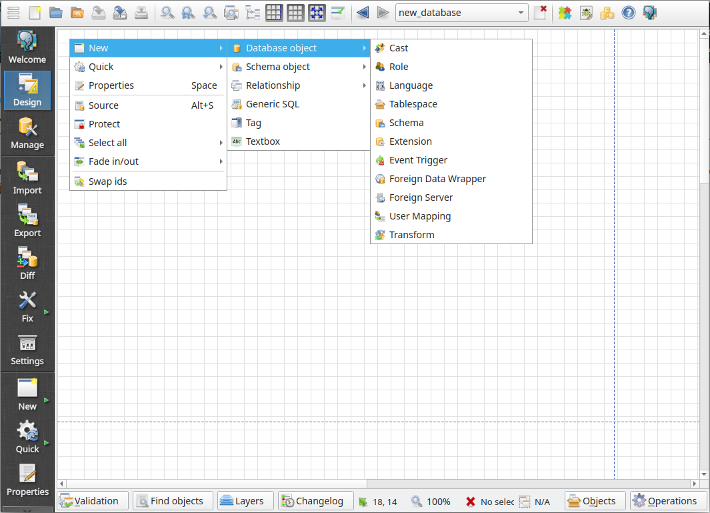Go to the next model with gray arrow
The height and width of the screenshot is (513, 710).
pos(383,13)
